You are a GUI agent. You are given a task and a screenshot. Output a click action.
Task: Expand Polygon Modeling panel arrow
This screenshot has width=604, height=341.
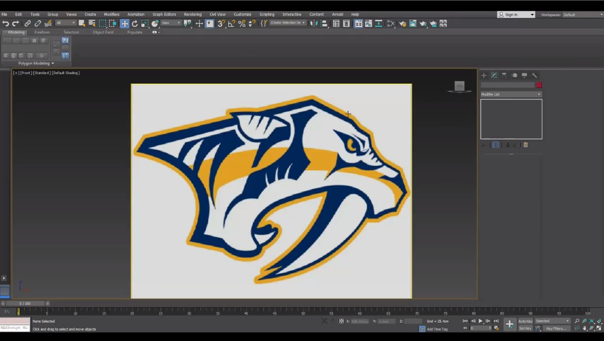pyautogui.click(x=52, y=63)
